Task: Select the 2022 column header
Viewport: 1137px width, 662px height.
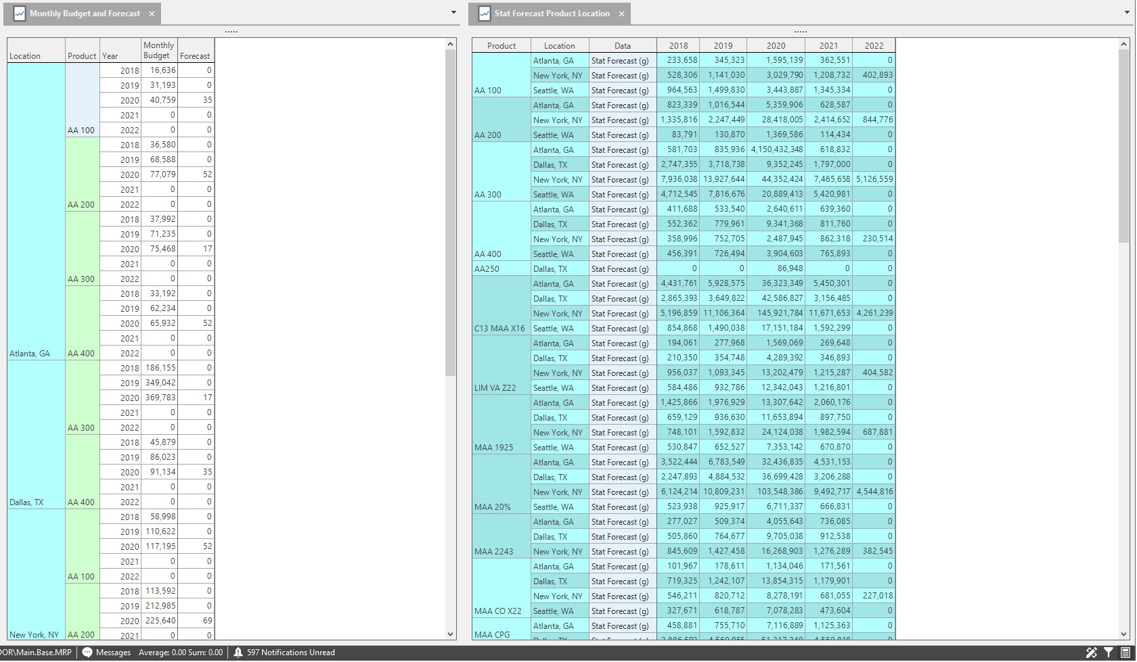Action: 874,45
